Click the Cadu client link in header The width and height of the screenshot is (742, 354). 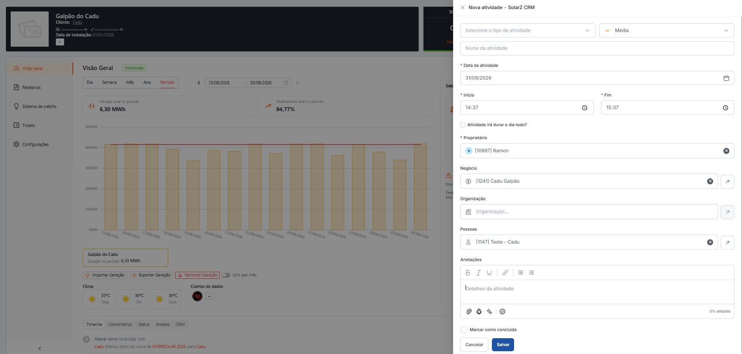coord(78,22)
